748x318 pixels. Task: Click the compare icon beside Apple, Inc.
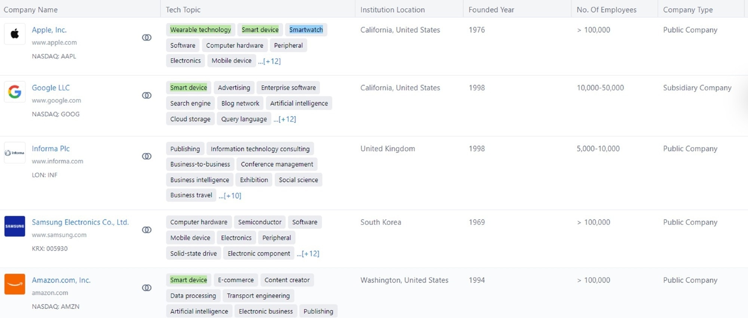click(147, 37)
